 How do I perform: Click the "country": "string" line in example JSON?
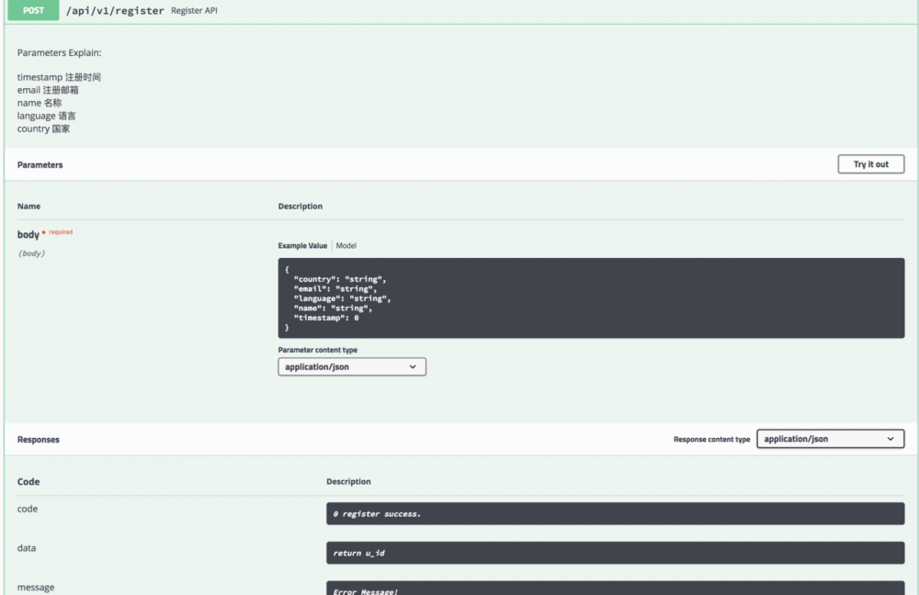click(340, 279)
